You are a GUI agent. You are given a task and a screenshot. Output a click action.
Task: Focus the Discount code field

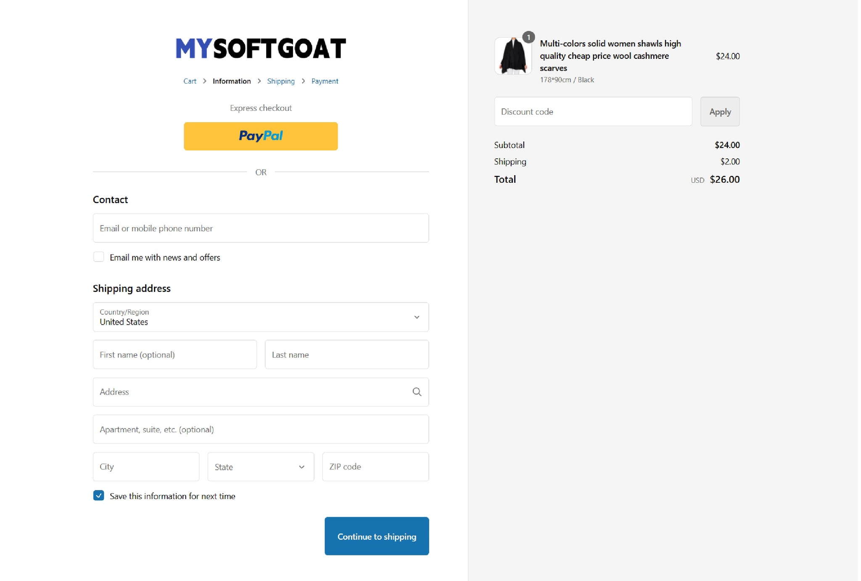click(593, 112)
